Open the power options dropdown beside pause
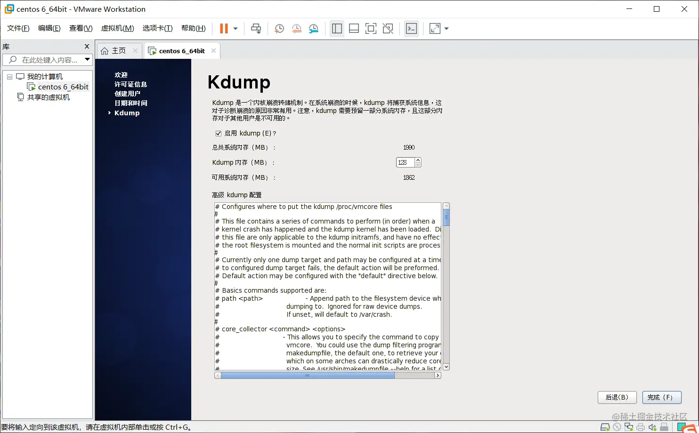Viewport: 699px width, 433px height. pos(236,29)
